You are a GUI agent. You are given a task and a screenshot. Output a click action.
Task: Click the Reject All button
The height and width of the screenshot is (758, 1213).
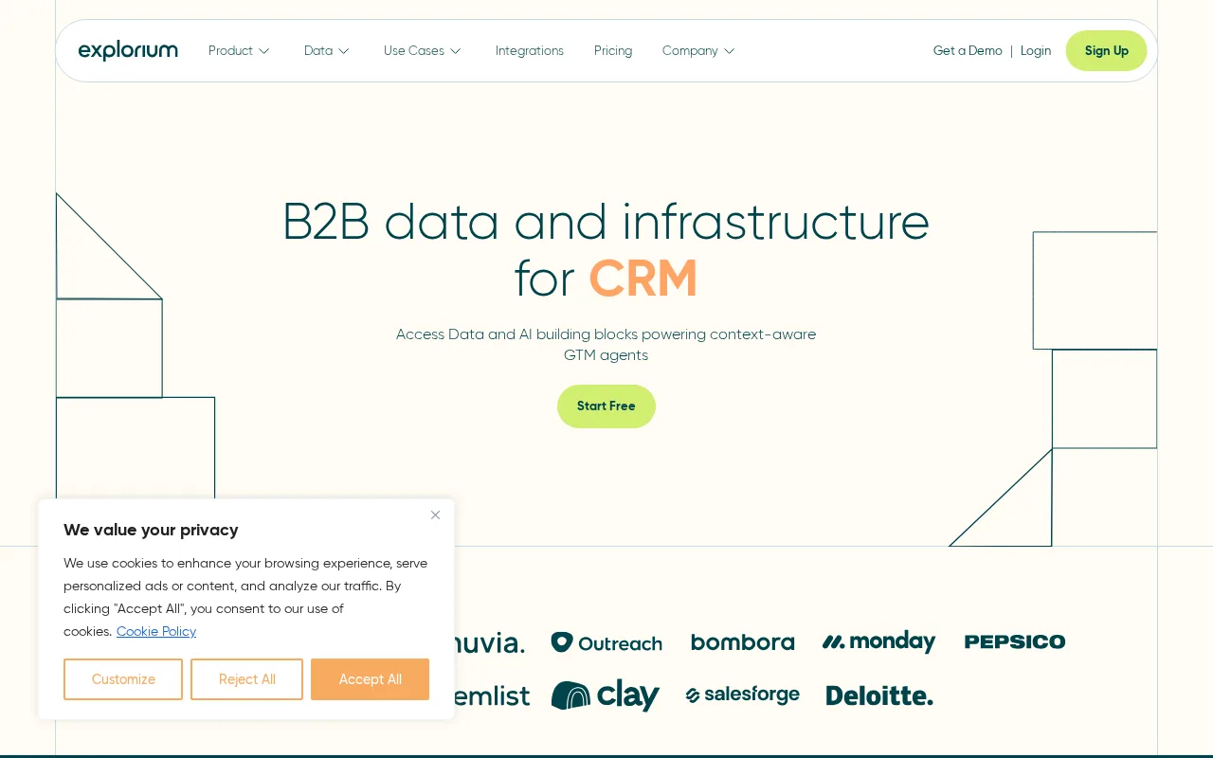click(247, 679)
